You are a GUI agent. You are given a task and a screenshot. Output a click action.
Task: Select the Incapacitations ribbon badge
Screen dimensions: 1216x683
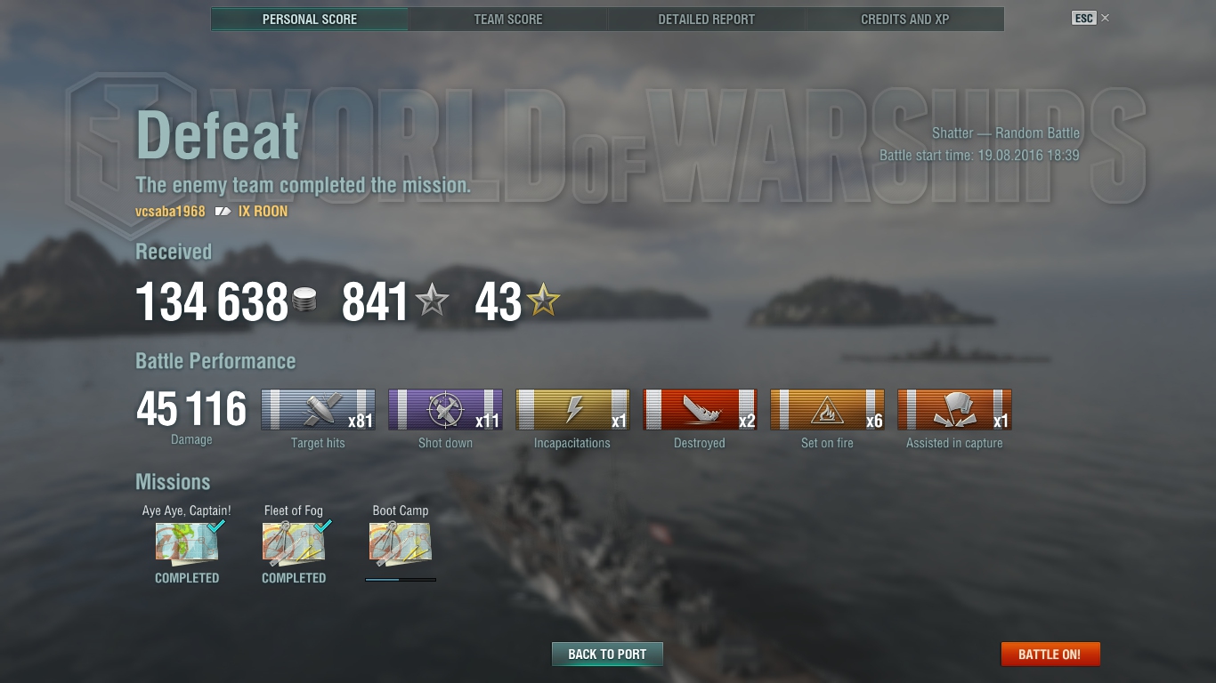pyautogui.click(x=572, y=409)
